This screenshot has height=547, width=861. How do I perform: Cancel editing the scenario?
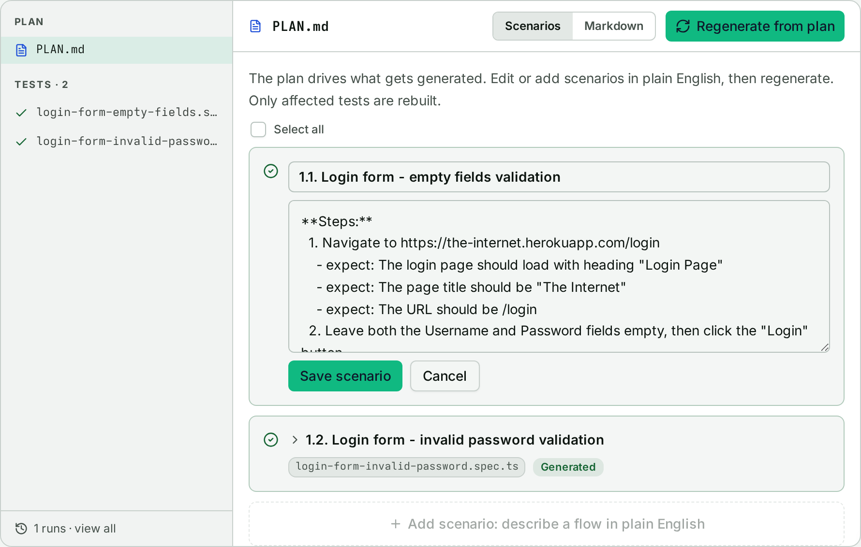click(445, 376)
